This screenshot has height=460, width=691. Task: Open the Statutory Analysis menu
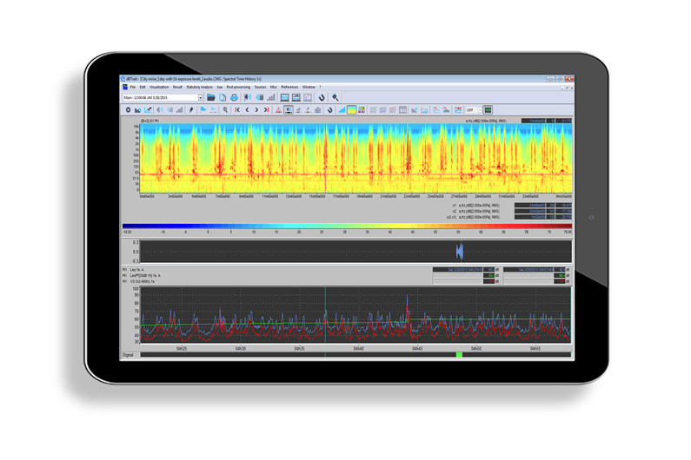198,87
